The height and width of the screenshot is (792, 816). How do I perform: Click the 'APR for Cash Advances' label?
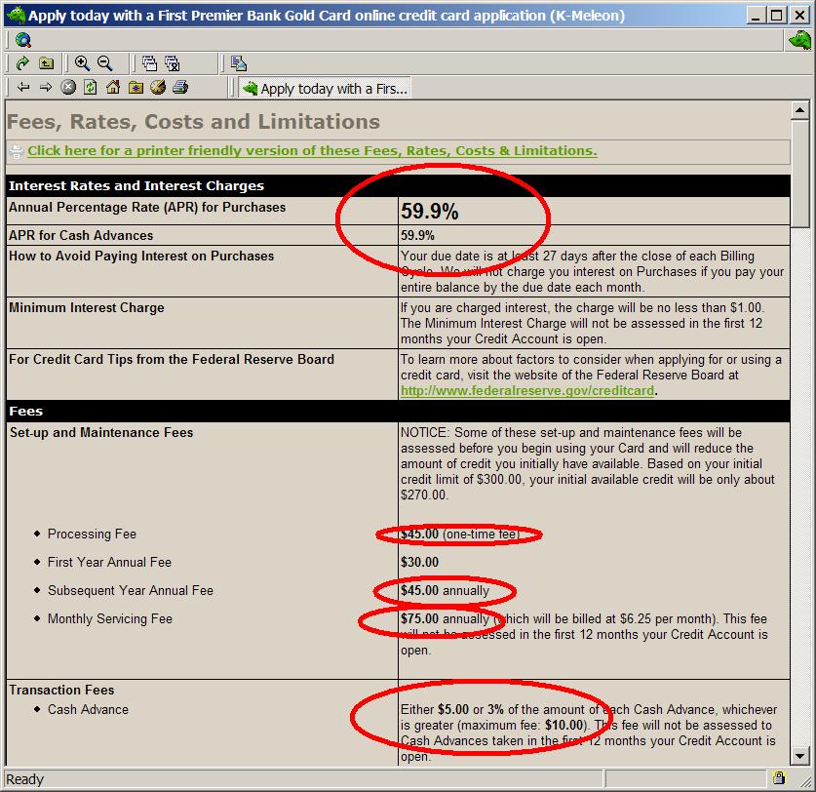[x=81, y=235]
